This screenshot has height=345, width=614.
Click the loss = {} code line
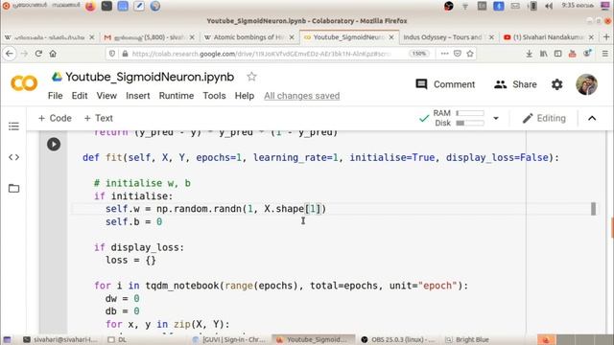(x=130, y=260)
